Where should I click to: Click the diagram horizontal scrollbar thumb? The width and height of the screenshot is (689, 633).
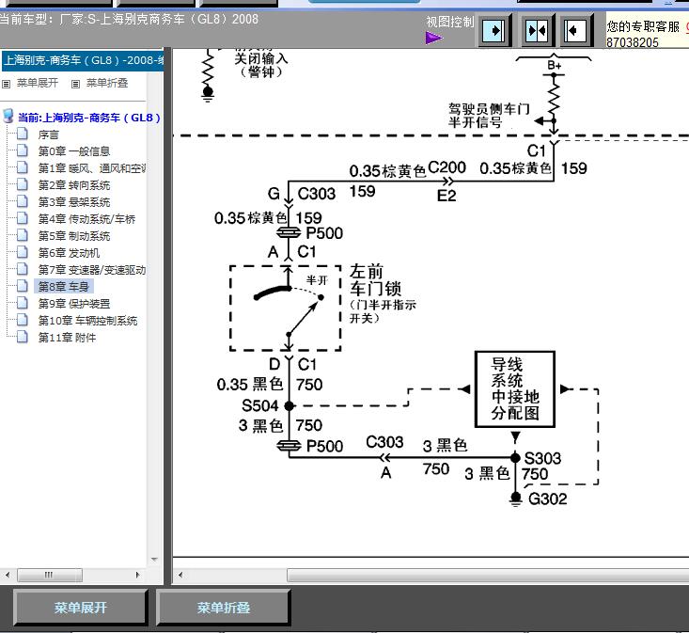[488, 575]
